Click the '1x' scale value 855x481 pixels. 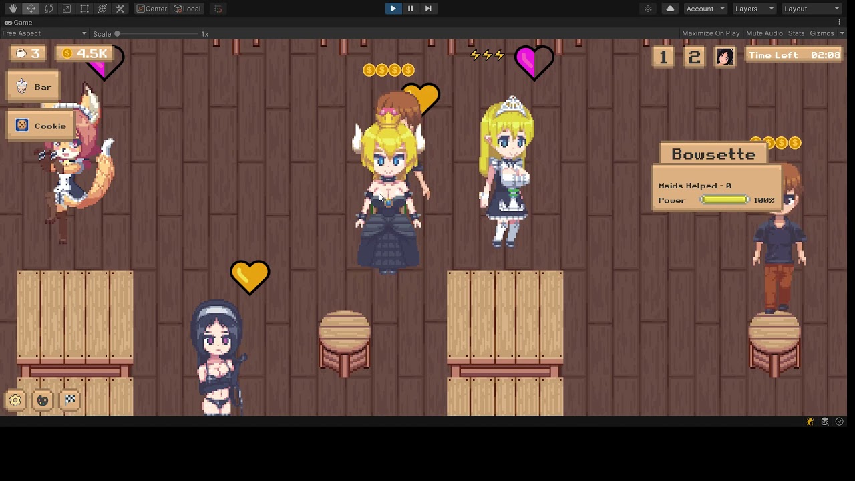(x=205, y=33)
